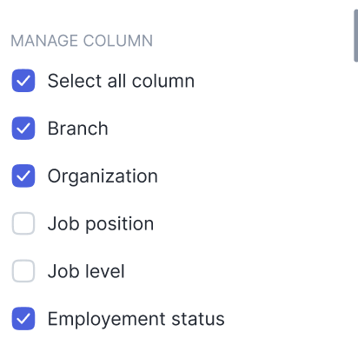Click the vertical scrollbar thumb

(x=356, y=36)
